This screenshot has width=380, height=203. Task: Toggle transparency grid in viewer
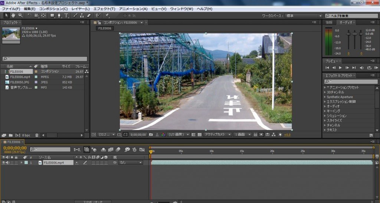pyautogui.click(x=199, y=134)
